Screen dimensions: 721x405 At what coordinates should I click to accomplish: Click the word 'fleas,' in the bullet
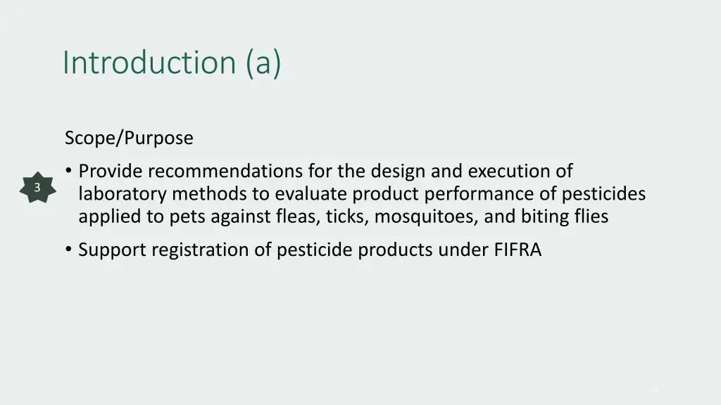coord(298,217)
